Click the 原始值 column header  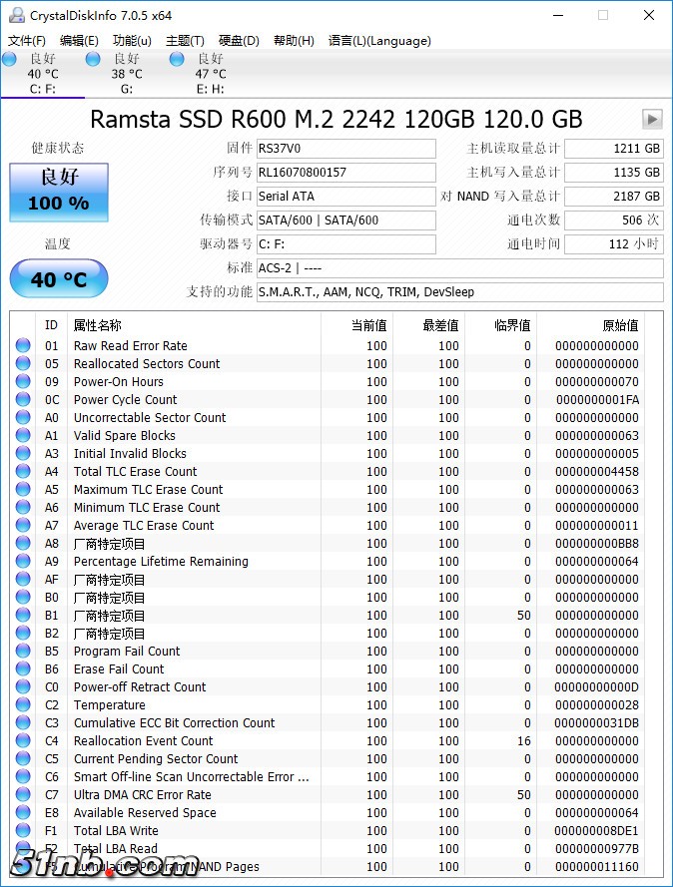tap(619, 325)
